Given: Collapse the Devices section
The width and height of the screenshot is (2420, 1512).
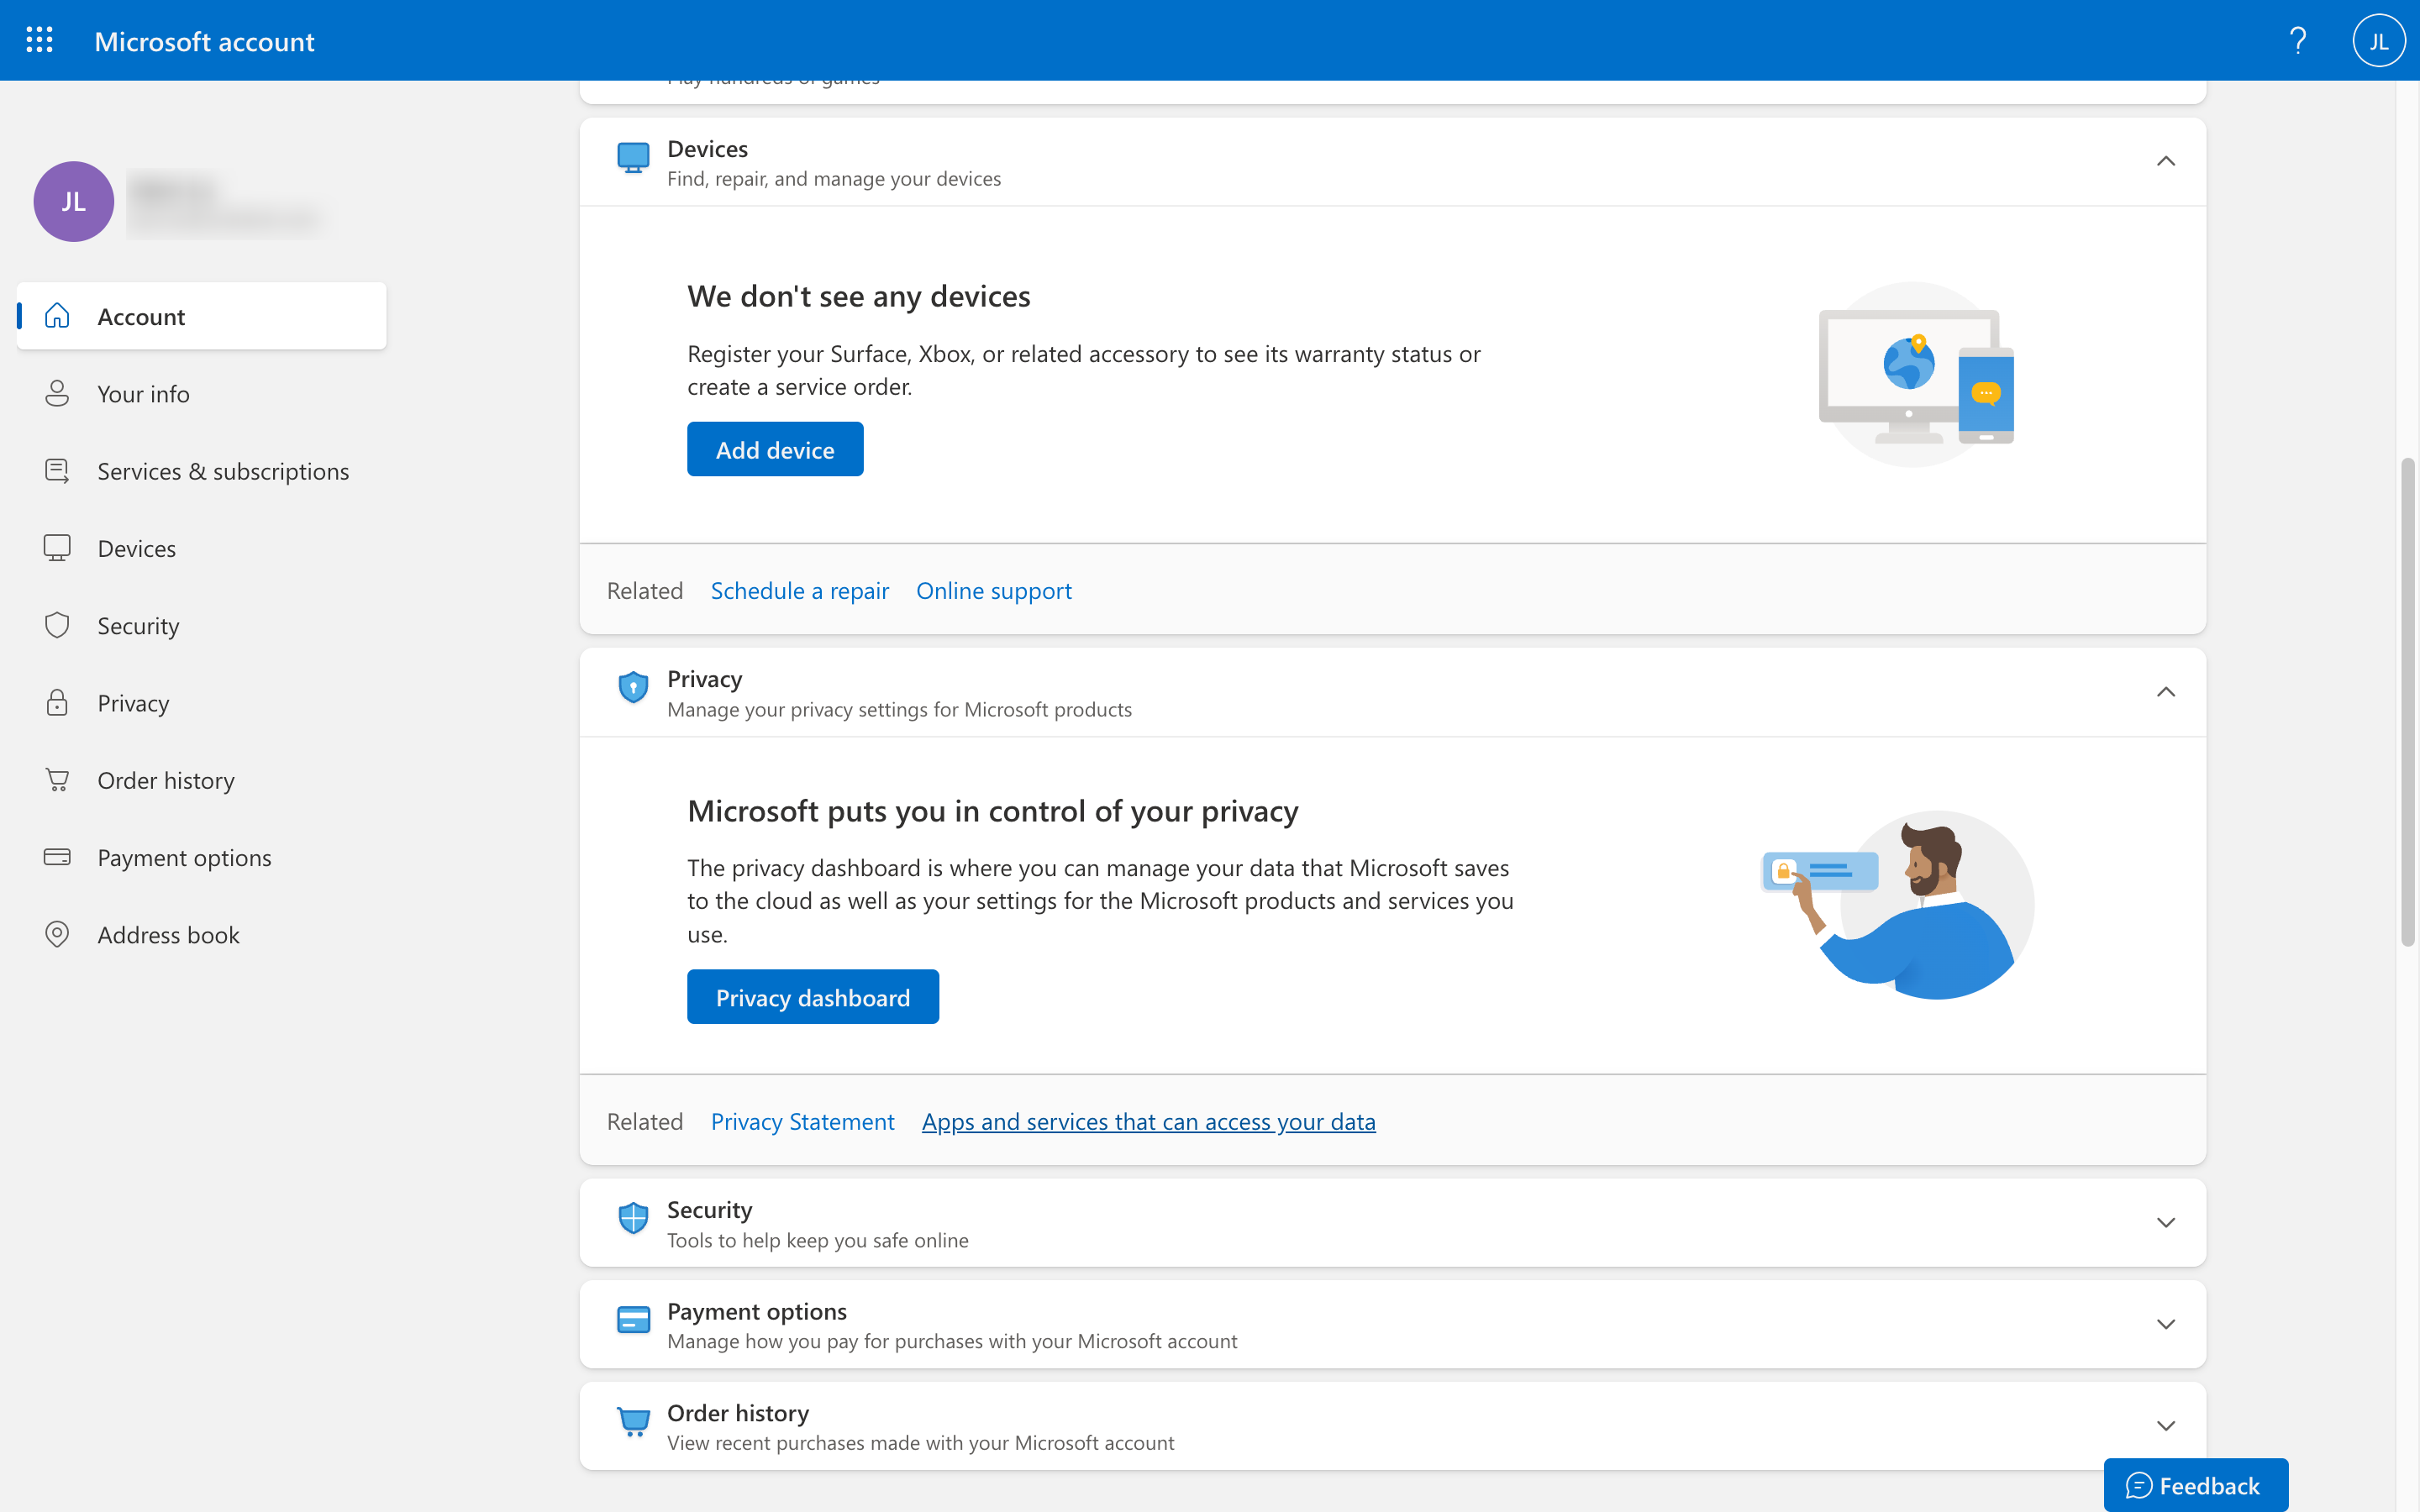Looking at the screenshot, I should point(2165,162).
